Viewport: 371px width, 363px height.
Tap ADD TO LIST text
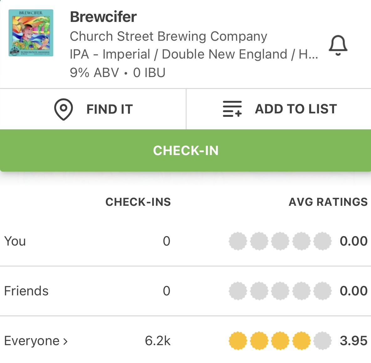tap(296, 109)
